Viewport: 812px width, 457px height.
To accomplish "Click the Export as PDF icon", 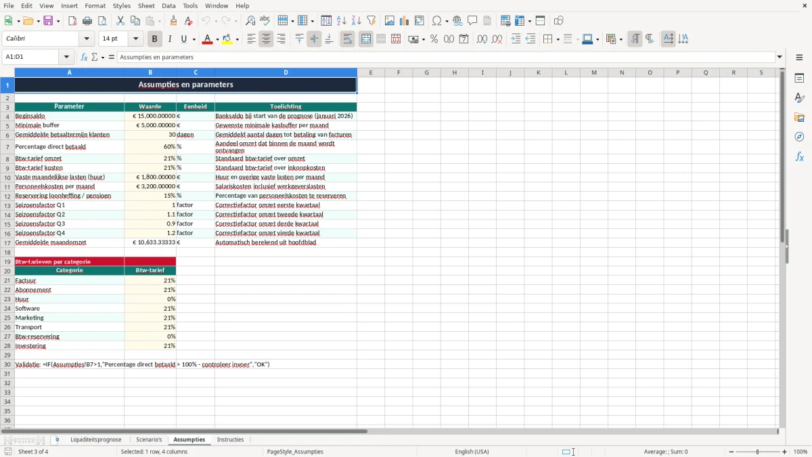I will click(72, 21).
